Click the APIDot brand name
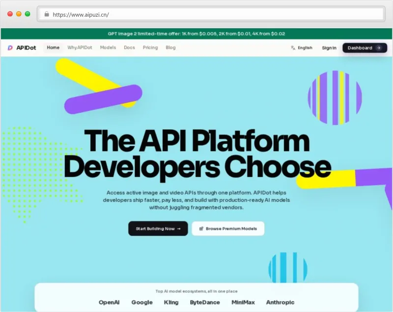The width and height of the screenshot is (393, 312). (x=27, y=48)
